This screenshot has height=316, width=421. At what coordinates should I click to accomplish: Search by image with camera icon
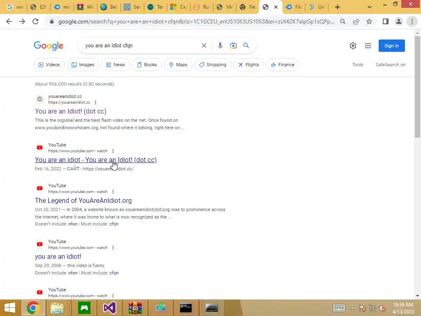click(x=233, y=46)
